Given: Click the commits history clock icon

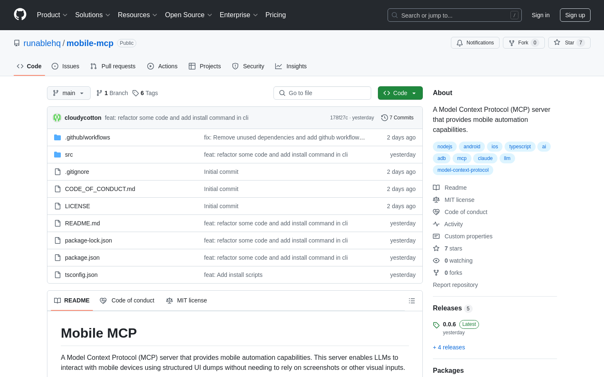Looking at the screenshot, I should [x=384, y=118].
